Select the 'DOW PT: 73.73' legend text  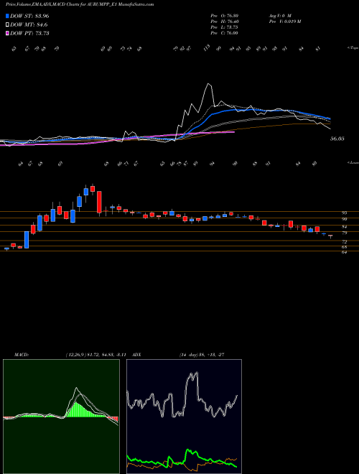coord(29,33)
